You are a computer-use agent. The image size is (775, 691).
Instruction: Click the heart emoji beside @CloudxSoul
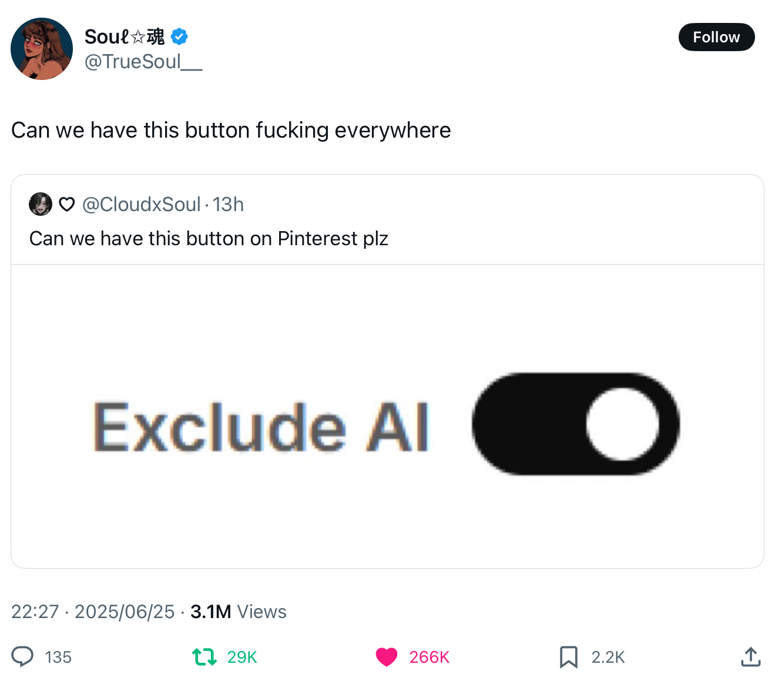[67, 204]
